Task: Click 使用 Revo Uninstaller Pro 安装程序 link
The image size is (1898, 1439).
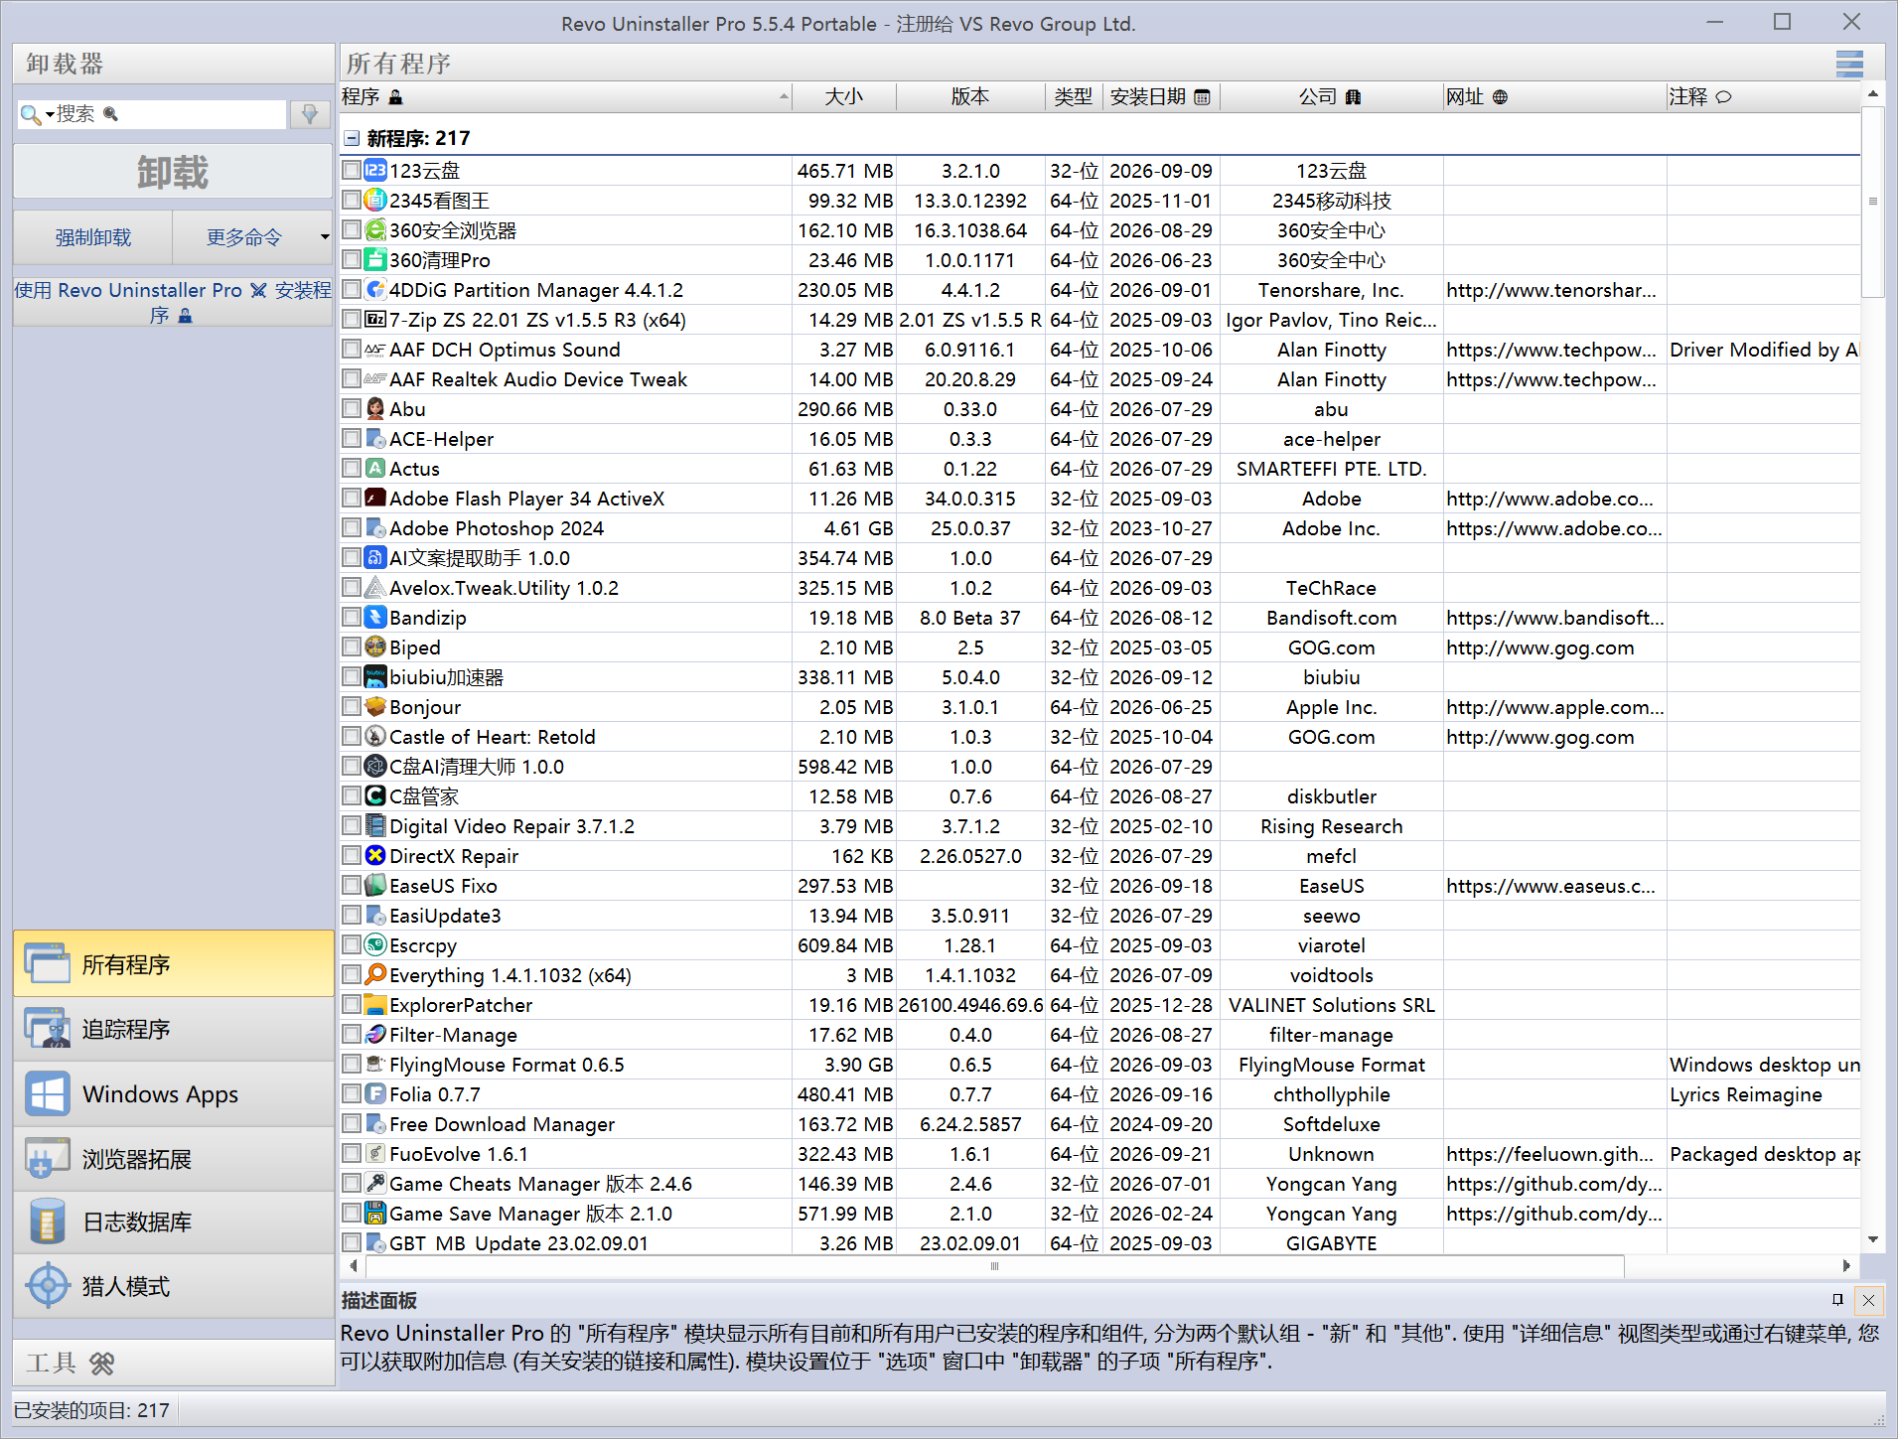Action: coord(173,302)
